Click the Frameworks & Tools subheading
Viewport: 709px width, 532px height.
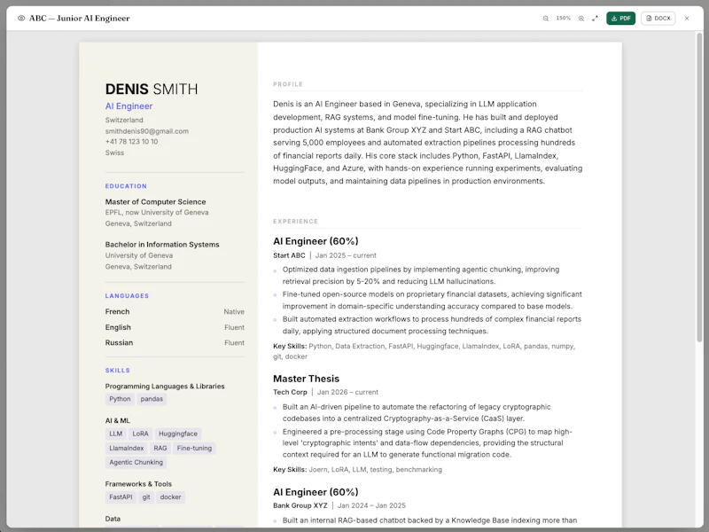(x=138, y=484)
